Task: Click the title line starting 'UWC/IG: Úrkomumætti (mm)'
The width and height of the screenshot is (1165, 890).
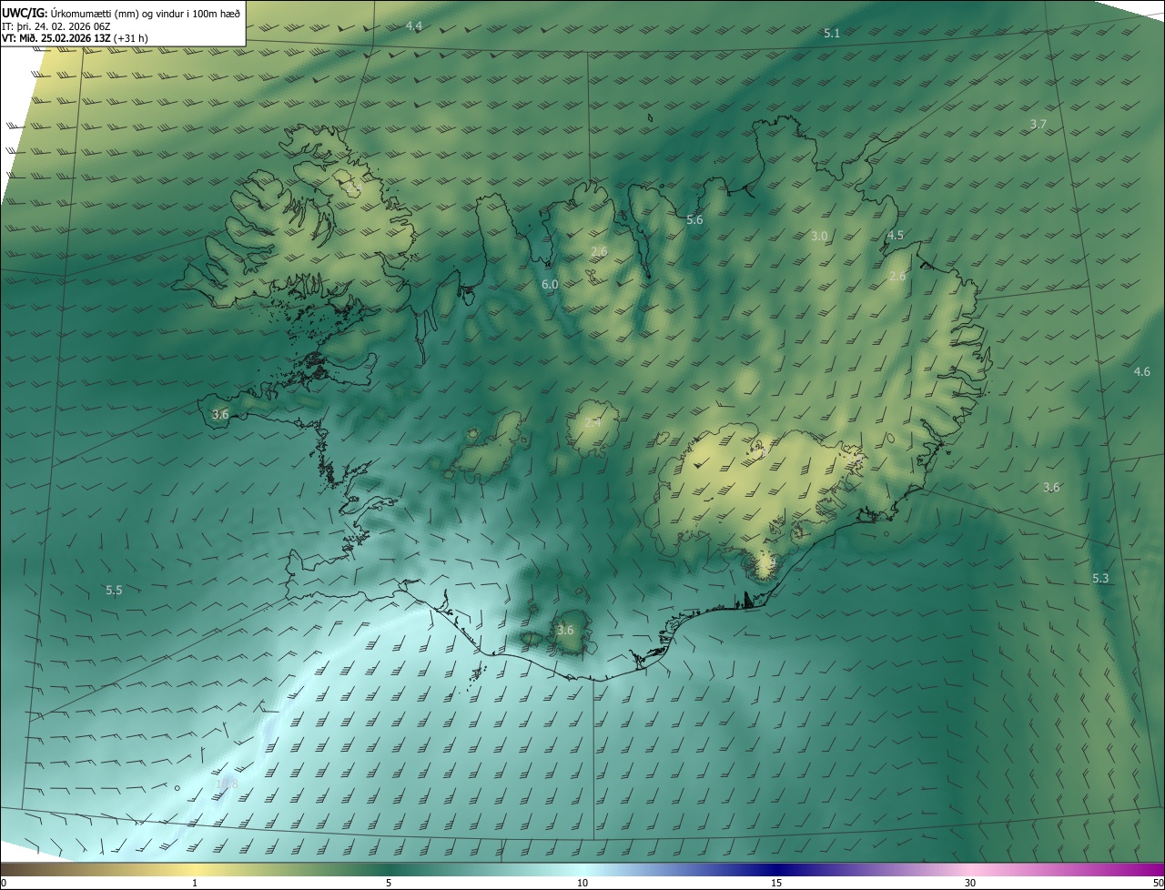Action: pyautogui.click(x=121, y=13)
